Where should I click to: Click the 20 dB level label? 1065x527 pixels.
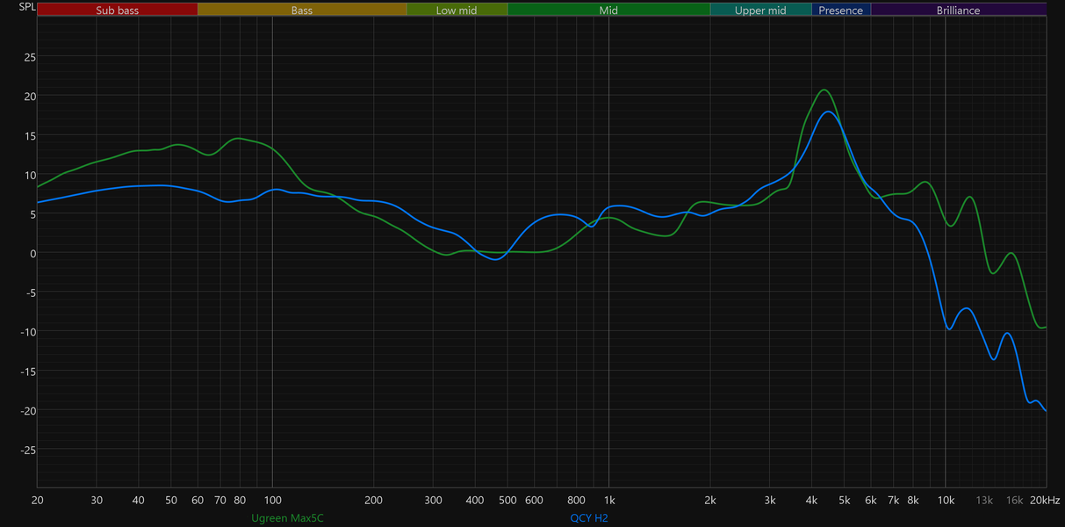[30, 96]
